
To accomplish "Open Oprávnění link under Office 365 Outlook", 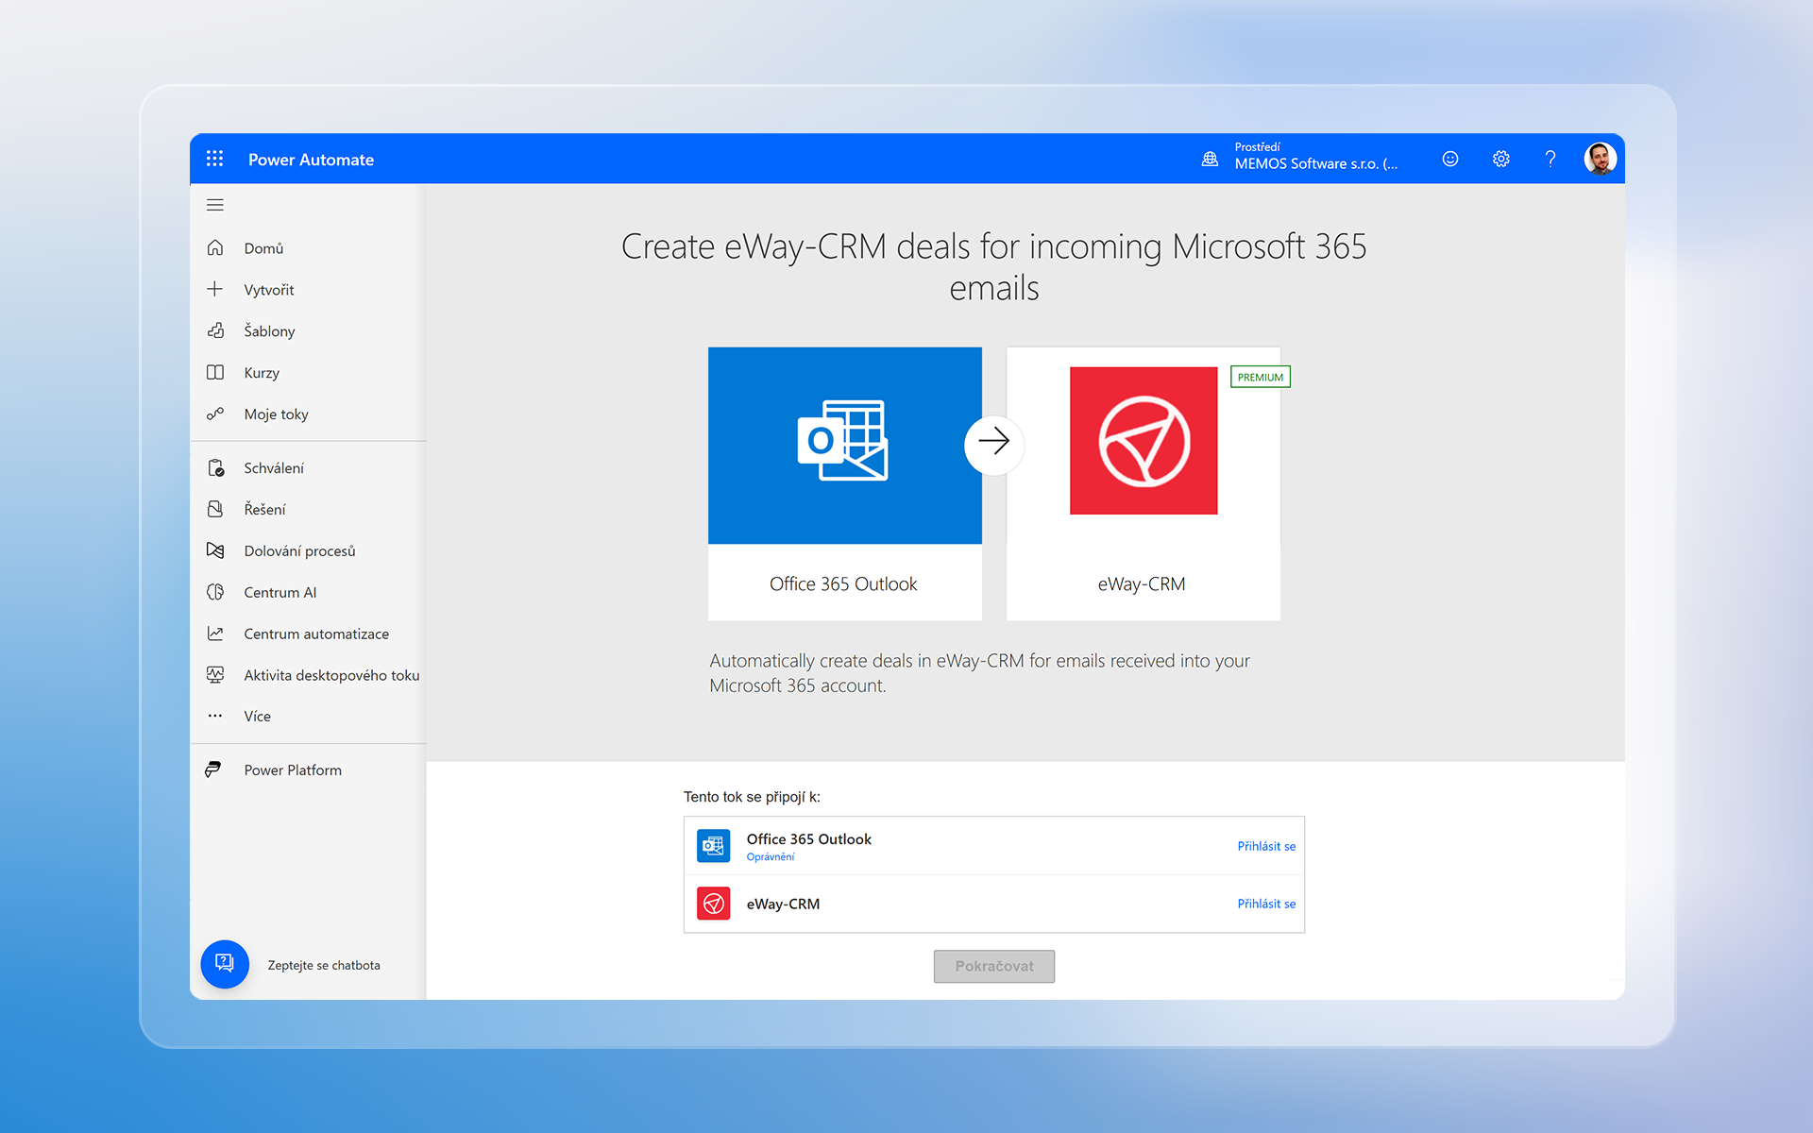I will click(x=771, y=857).
